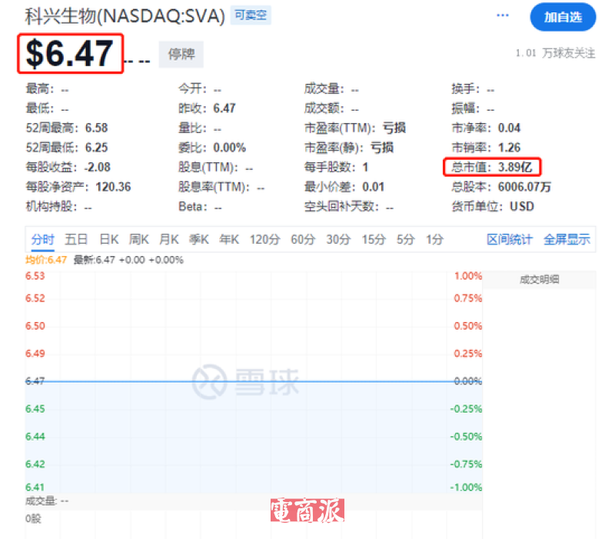The height and width of the screenshot is (539, 615).
Task: Open 区间统计 link
Action: (x=510, y=239)
